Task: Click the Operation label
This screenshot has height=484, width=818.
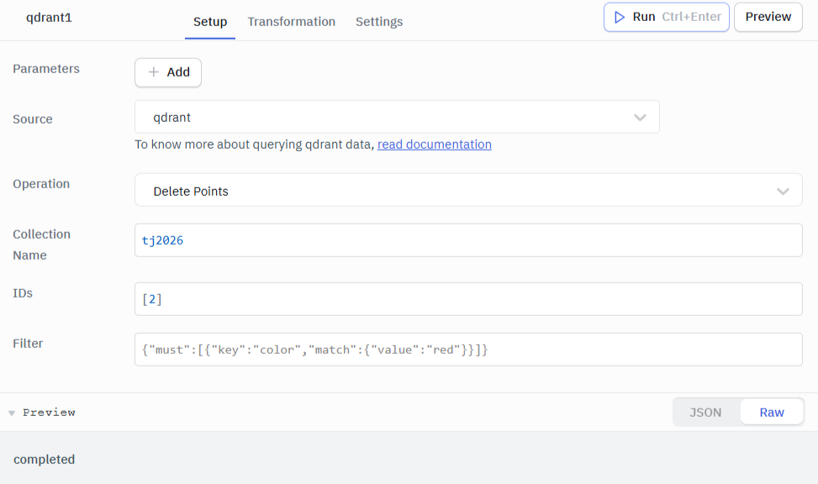Action: point(41,184)
